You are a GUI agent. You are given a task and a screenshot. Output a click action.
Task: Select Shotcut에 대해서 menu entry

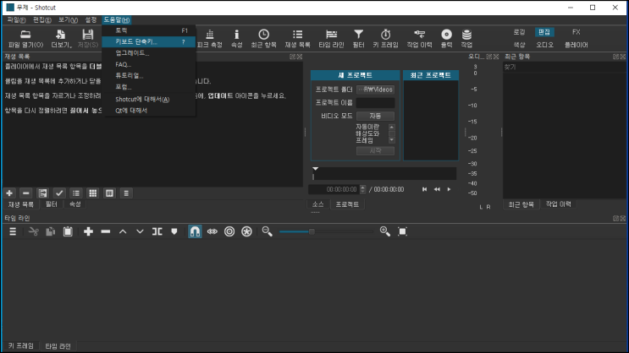coord(149,100)
